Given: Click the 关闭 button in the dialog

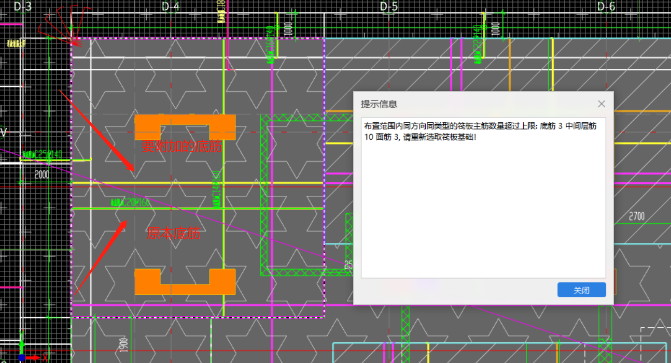Looking at the screenshot, I should point(581,290).
